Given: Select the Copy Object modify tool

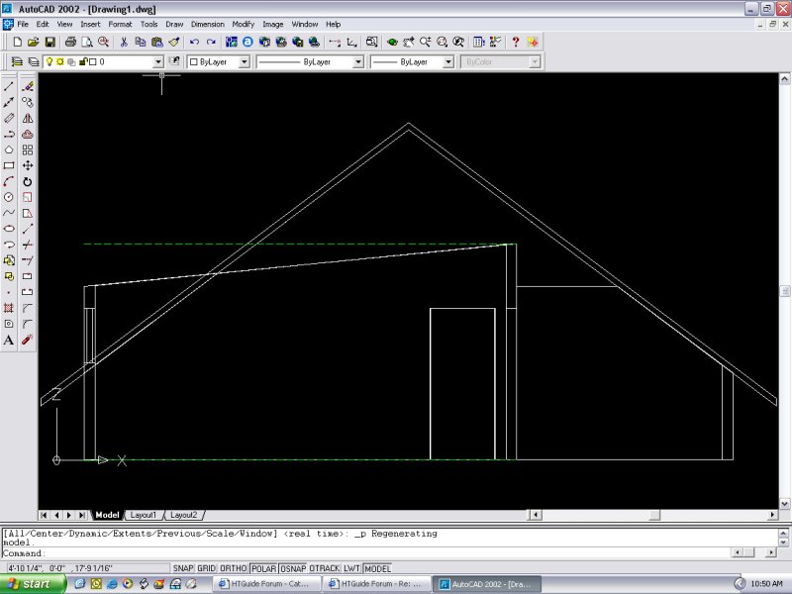Looking at the screenshot, I should [x=28, y=102].
